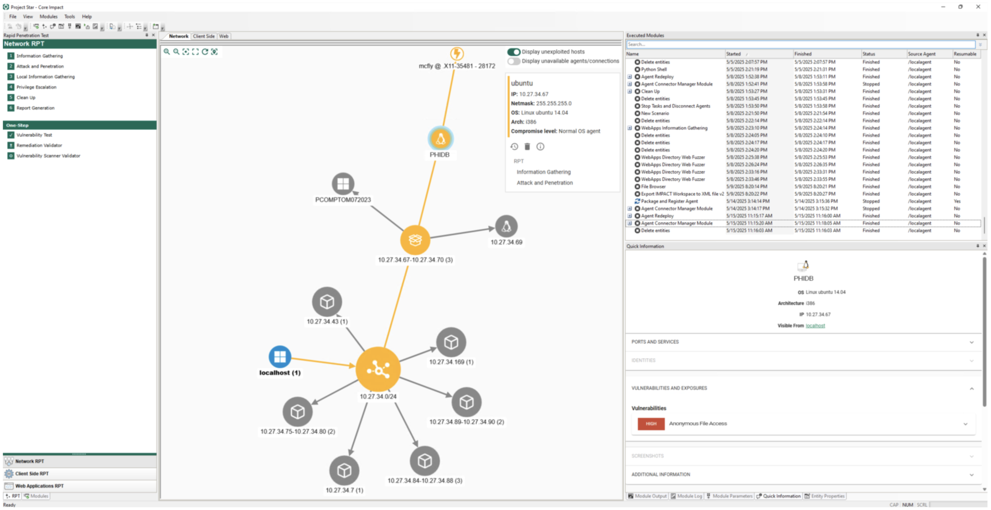This screenshot has height=510, width=991.
Task: Fit network map to screen
Action: 195,51
